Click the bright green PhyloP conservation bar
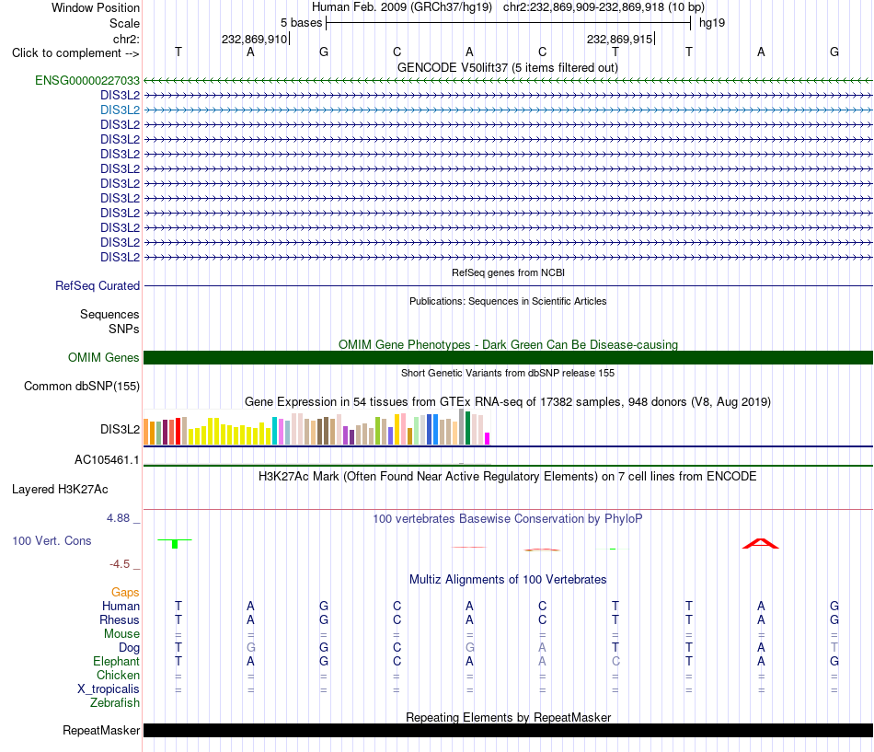Image resolution: width=874 pixels, height=752 pixels. pos(175,543)
